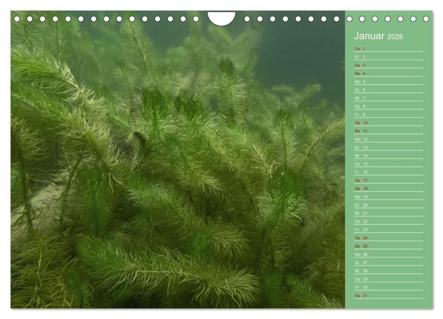
Task: Select the Do 29 date row
Action: click(389, 279)
